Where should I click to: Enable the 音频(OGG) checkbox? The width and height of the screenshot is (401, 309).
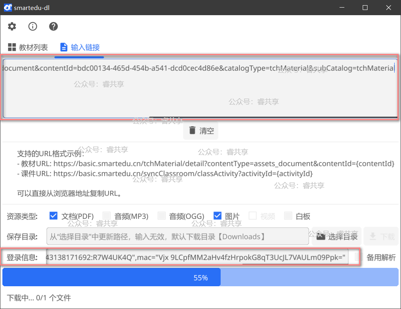click(161, 216)
